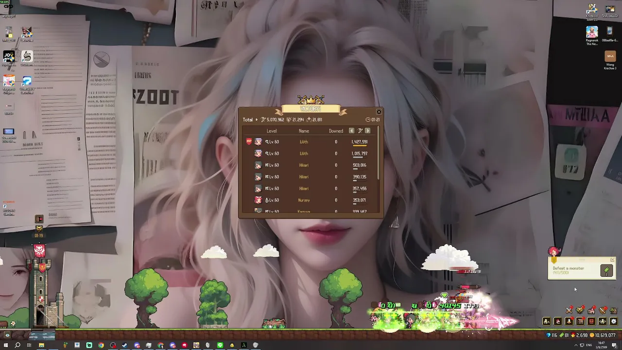This screenshot has height=350, width=622.
Task: Click the battle timer showing 01:21
Action: (x=373, y=120)
